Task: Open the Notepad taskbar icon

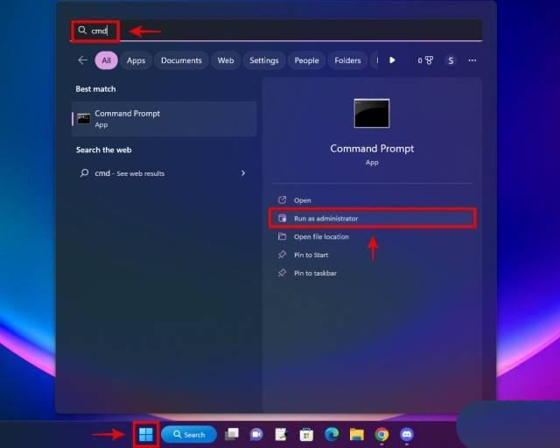Action: (281, 434)
